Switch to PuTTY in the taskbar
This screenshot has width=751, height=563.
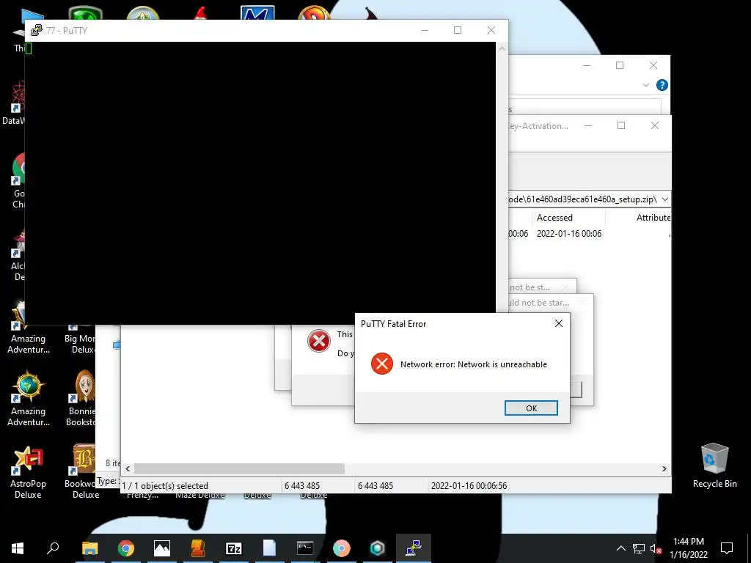click(x=414, y=548)
